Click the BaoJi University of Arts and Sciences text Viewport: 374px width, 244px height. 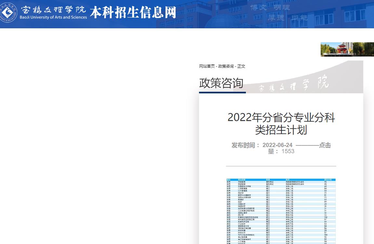tap(53, 17)
